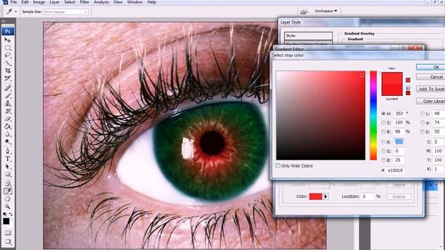Select the G green radio button
The height and width of the screenshot is (250, 445).
click(x=383, y=151)
